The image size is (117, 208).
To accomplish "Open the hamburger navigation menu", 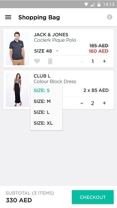I will (x=8, y=17).
